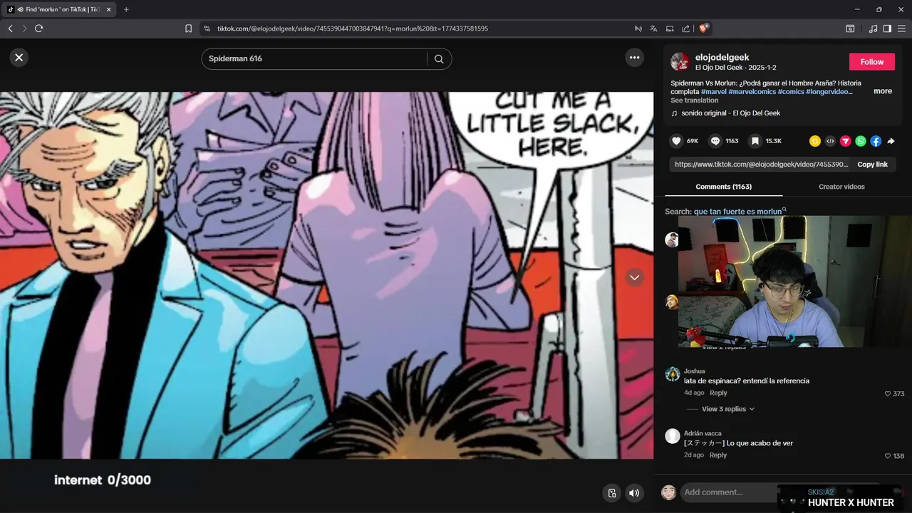912x513 pixels.
Task: Reply to Joshua's comment
Action: point(718,393)
